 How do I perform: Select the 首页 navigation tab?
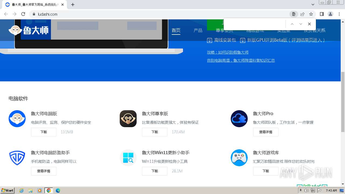[176, 30]
